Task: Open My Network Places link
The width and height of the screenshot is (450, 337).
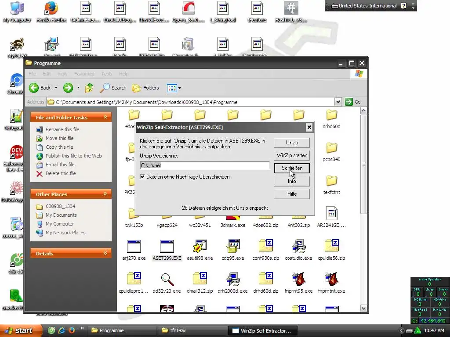Action: click(x=65, y=233)
